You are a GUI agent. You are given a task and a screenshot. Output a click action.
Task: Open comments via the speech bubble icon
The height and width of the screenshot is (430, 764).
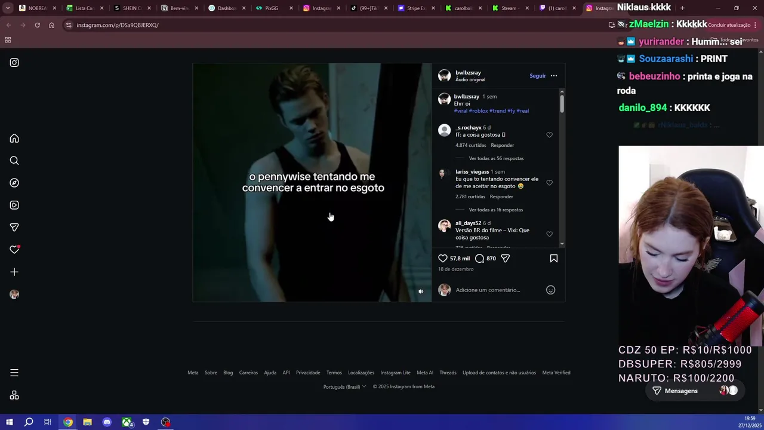click(x=479, y=259)
